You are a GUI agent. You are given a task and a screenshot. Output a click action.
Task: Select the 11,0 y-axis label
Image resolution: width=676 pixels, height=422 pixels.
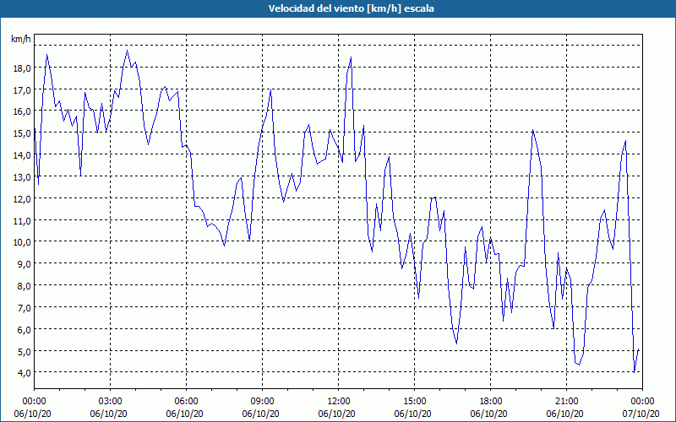24,221
